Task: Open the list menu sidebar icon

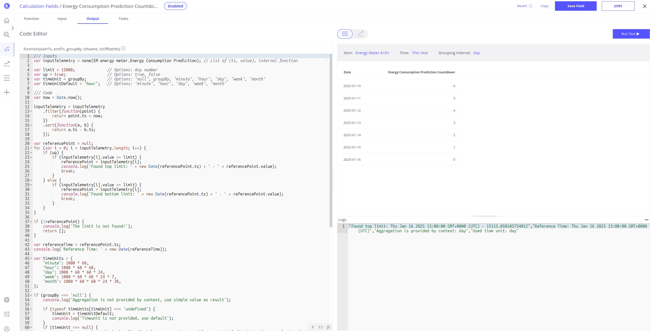Action: tap(7, 78)
